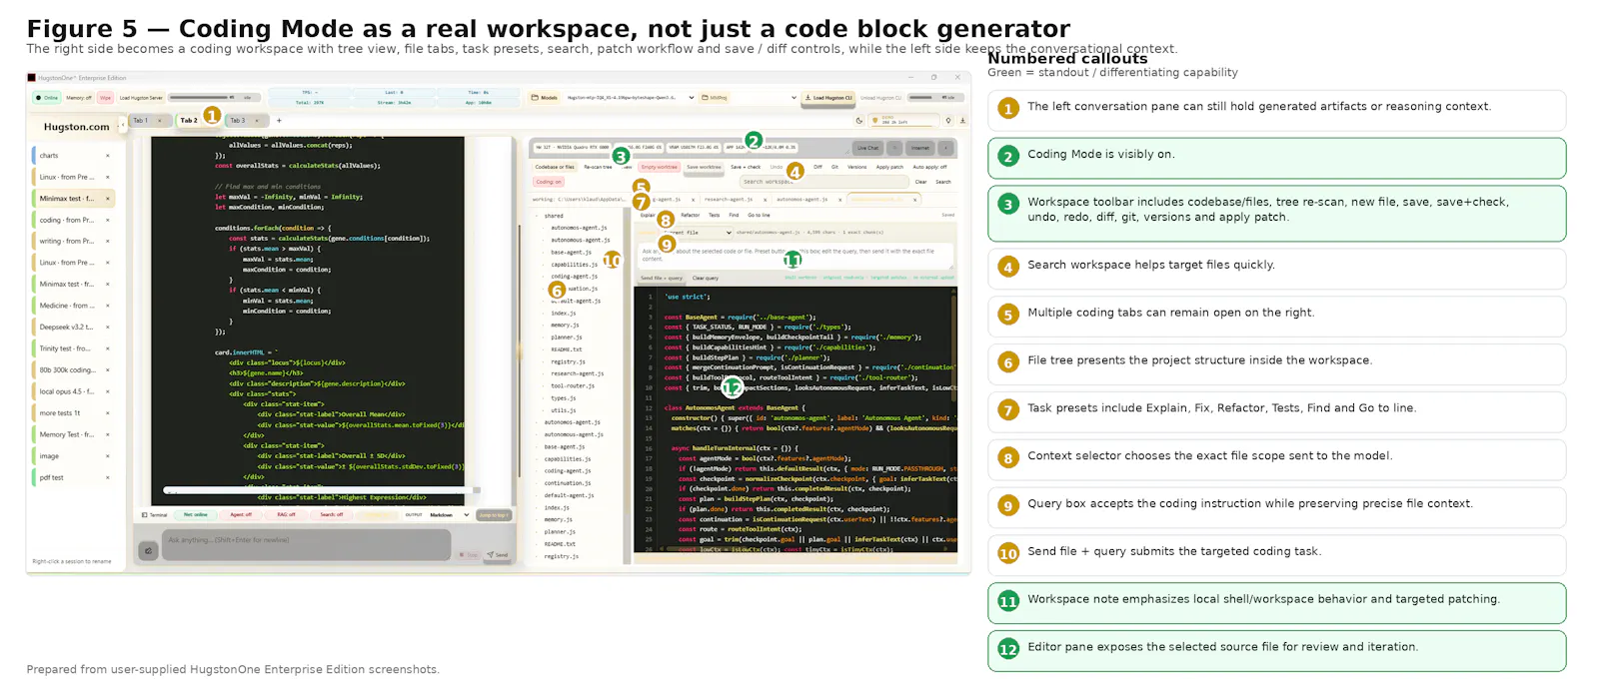This screenshot has width=1599, height=679.
Task: Enable the RAG: off toggle
Action: point(286,515)
